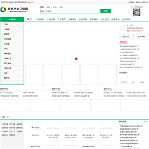This screenshot has height=149, width=149.
Task: Open 品牌展示 in the navigation bar
Action: pos(72,19)
